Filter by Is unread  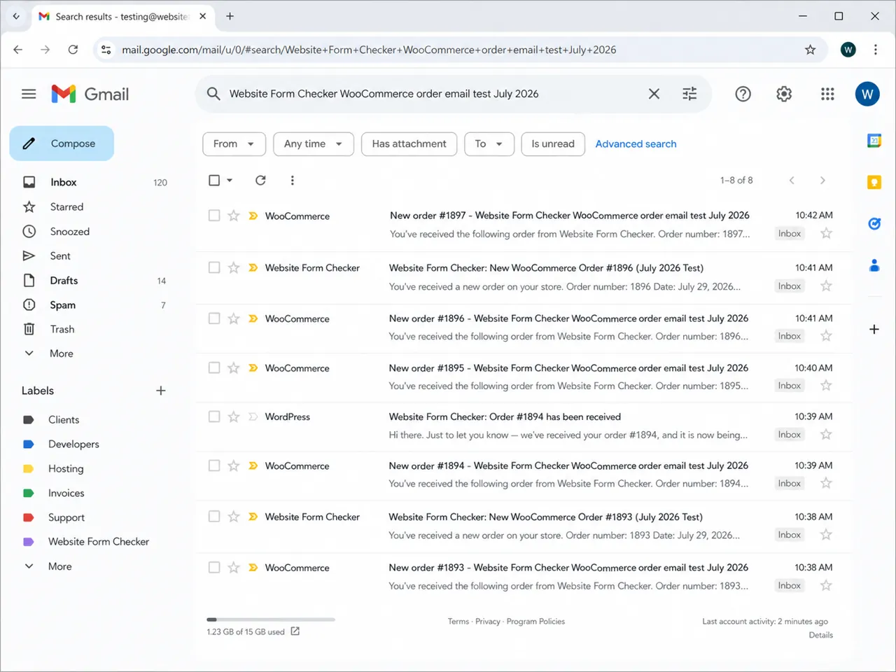tap(553, 143)
